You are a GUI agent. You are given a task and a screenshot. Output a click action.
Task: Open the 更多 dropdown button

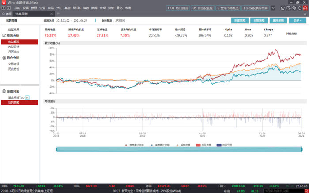point(295,21)
